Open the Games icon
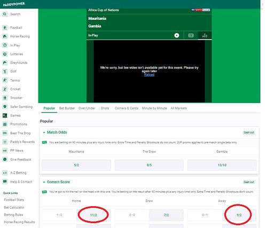The width and height of the screenshot is (267, 228). [5, 115]
